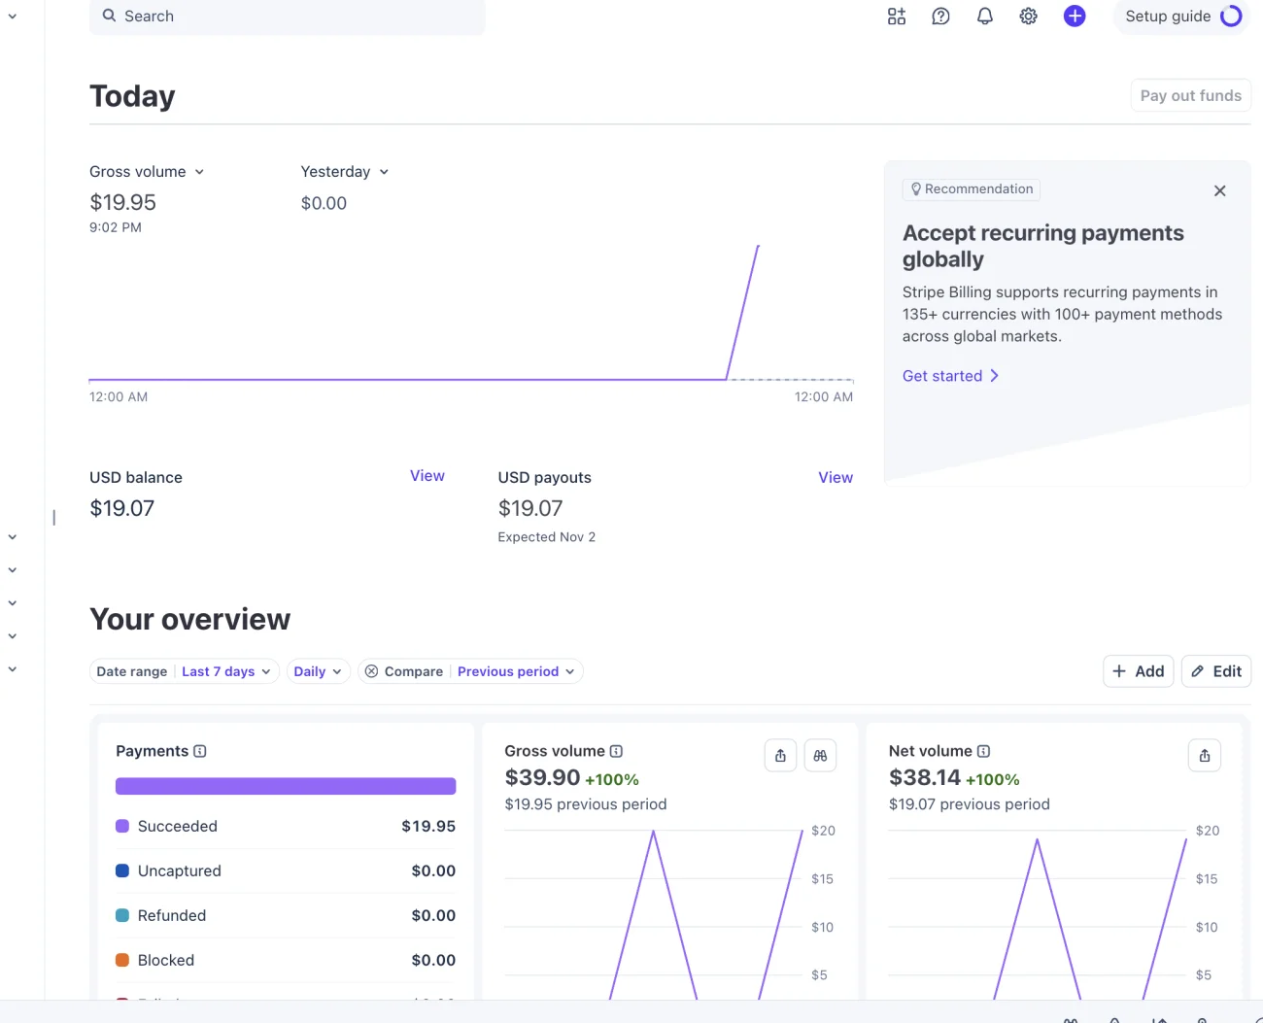Open the Yesterday comparison dropdown
This screenshot has height=1023, width=1263.
[x=345, y=172]
